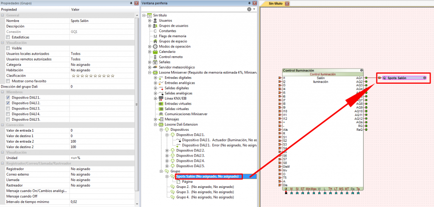Screen dimensions: 434x207
Task: Collapse the Loxone Miniserver tree node
Action: pyautogui.click(x=150, y=72)
